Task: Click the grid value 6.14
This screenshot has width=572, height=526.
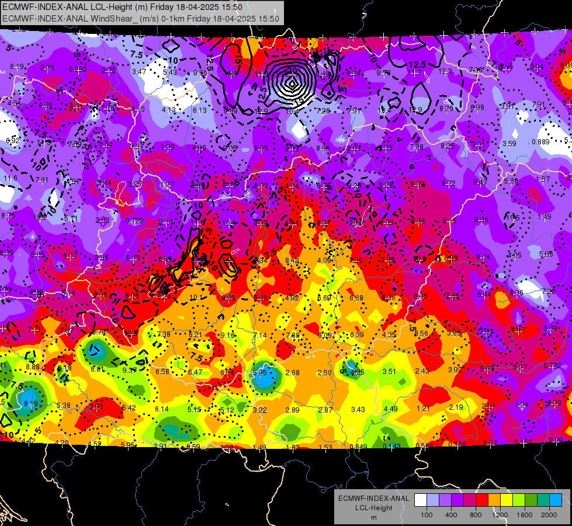Action: click(x=162, y=409)
